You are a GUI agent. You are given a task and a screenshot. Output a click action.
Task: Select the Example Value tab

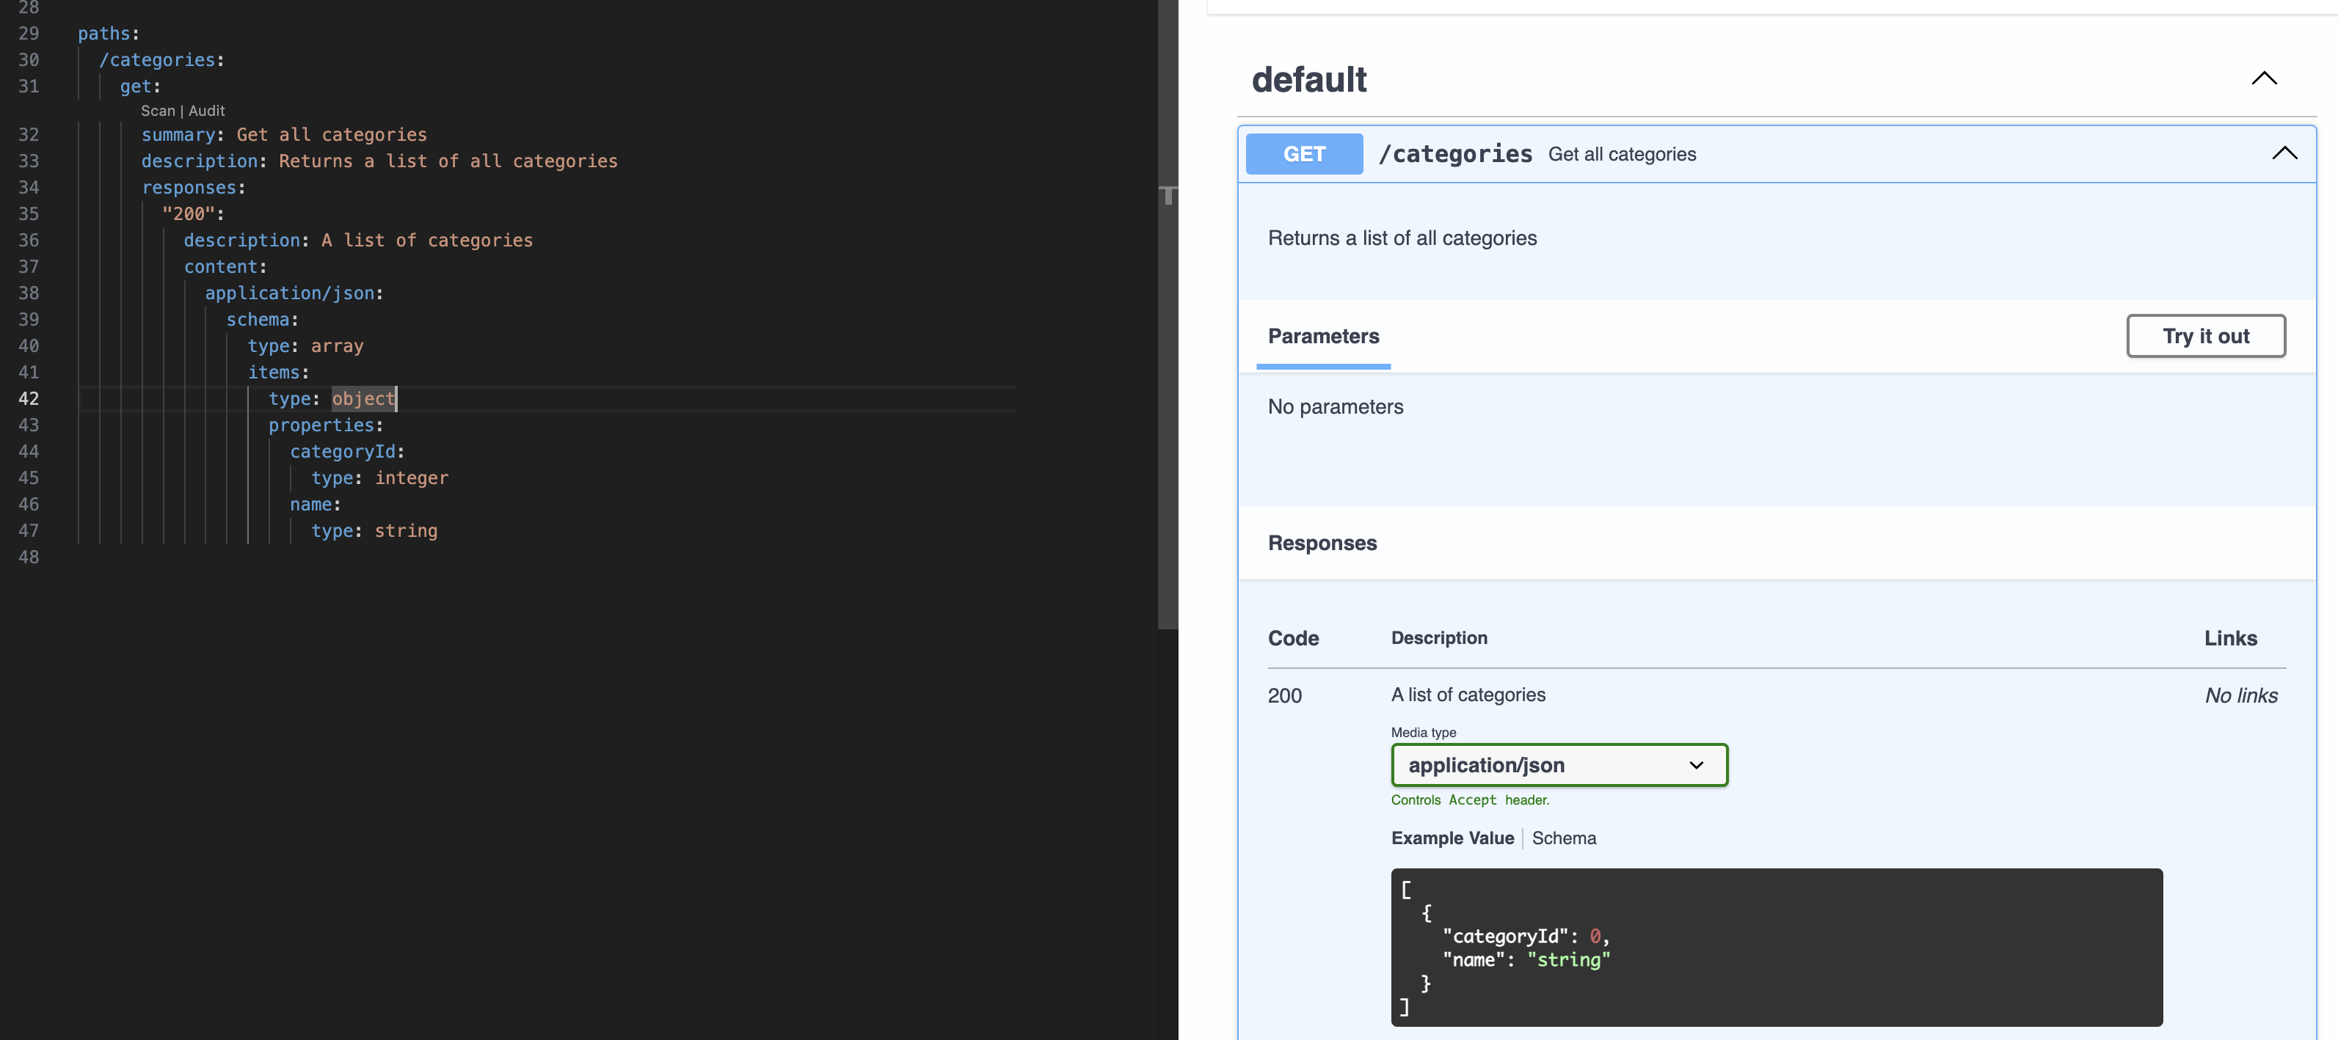click(x=1452, y=838)
